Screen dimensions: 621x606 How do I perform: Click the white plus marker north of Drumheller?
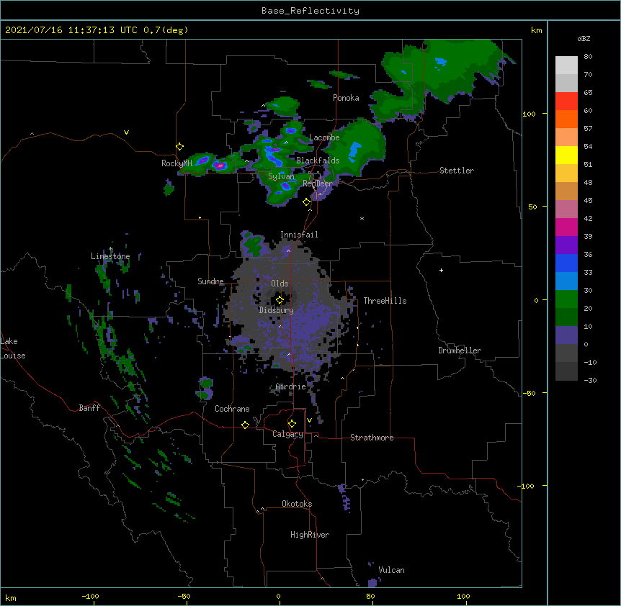[441, 270]
